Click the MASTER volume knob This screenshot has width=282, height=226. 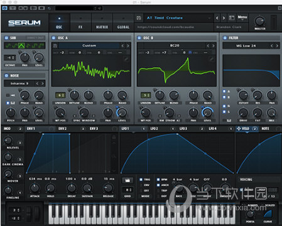[259, 21]
